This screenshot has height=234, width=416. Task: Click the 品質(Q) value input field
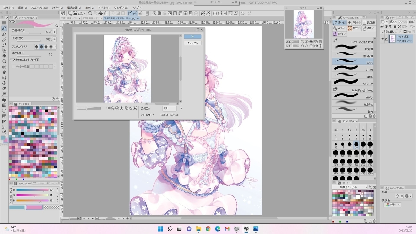(x=169, y=109)
